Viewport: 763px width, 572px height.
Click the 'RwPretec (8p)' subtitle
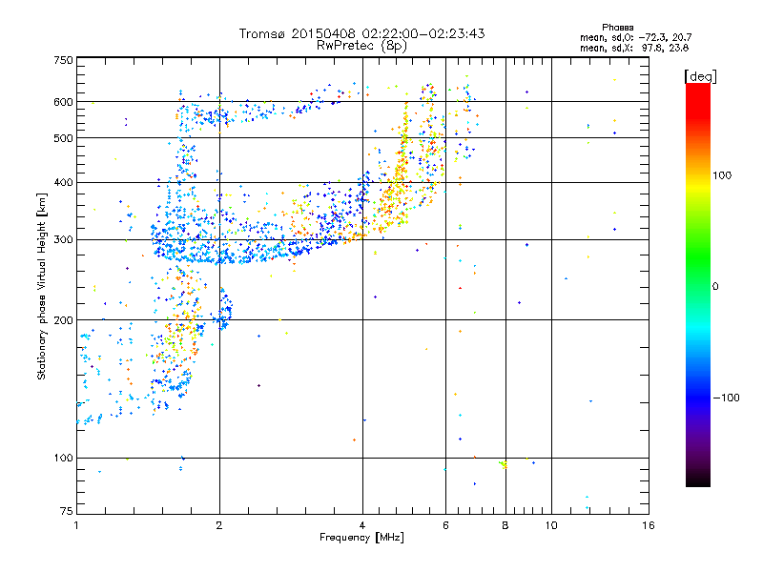pos(361,46)
